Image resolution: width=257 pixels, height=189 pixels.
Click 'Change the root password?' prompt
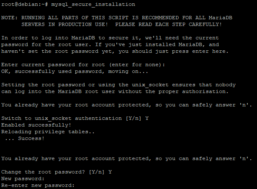(x=53, y=172)
